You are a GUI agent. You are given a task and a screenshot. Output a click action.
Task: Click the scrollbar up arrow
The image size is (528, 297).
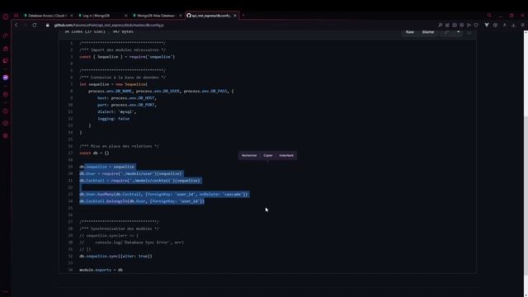526,32
